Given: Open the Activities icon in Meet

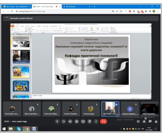Looking at the screenshot, I should 156,121.
